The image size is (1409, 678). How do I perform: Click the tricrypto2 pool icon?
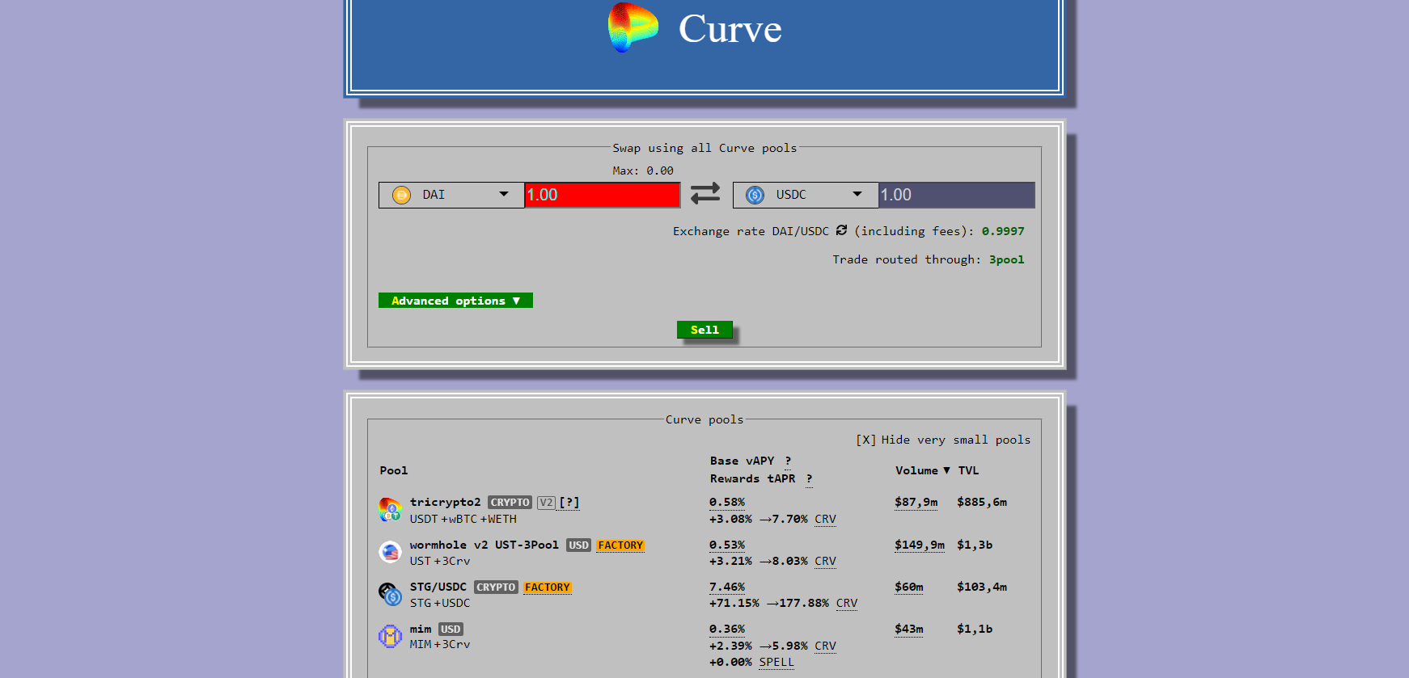click(390, 510)
